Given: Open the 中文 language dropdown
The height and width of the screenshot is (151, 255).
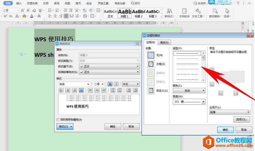Looking at the screenshot, I should 131,84.
